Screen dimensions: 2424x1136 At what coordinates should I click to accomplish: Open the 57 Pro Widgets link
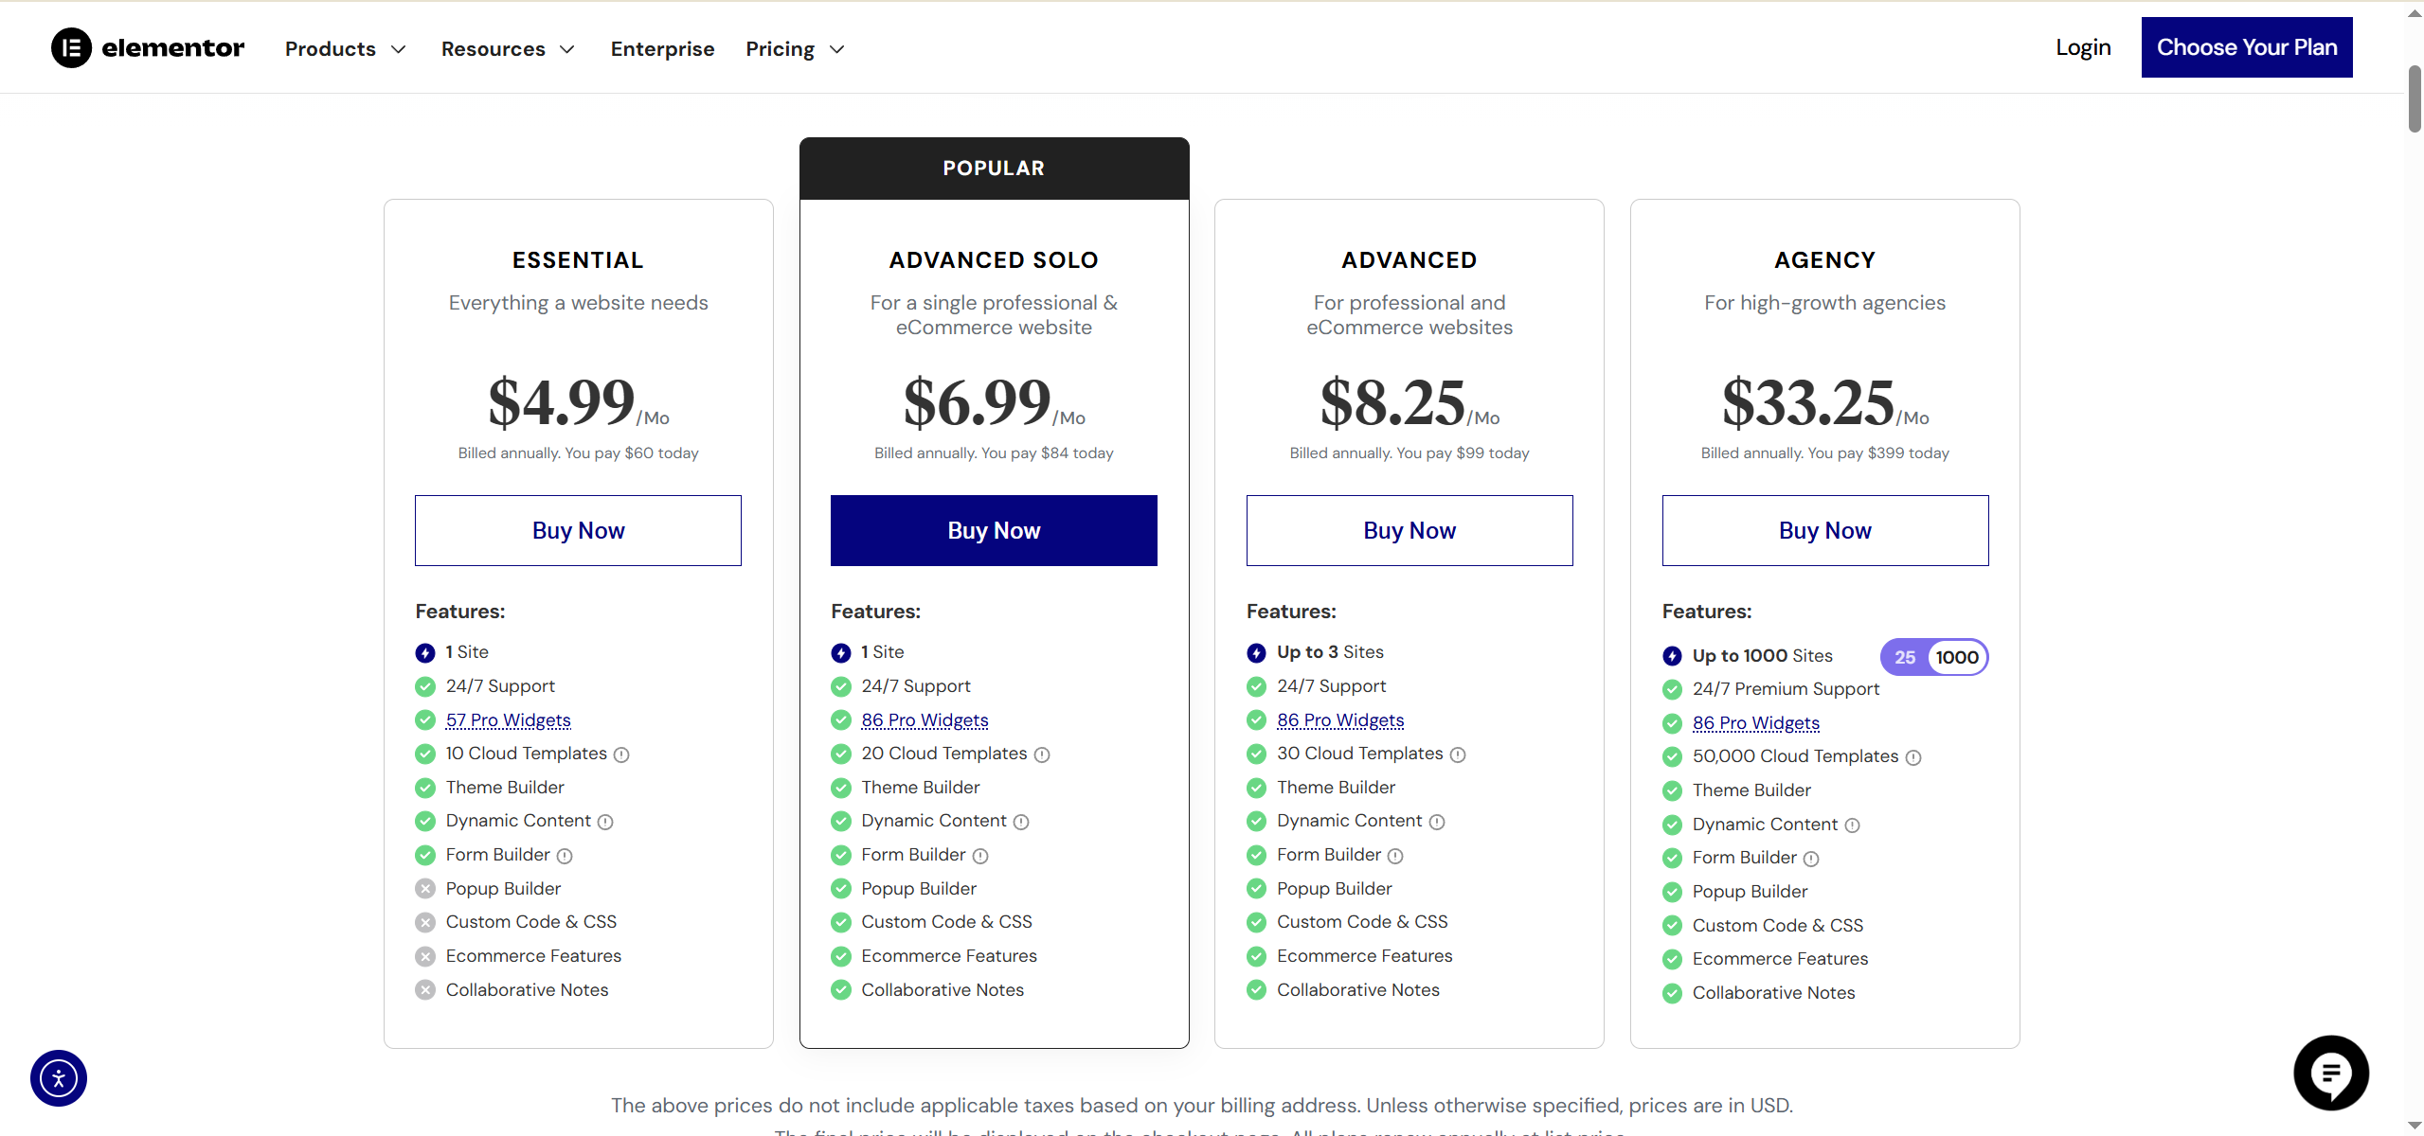(508, 720)
